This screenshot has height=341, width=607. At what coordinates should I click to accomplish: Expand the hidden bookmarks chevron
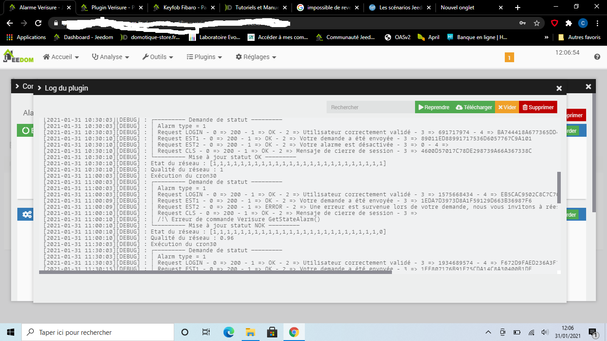(x=547, y=37)
